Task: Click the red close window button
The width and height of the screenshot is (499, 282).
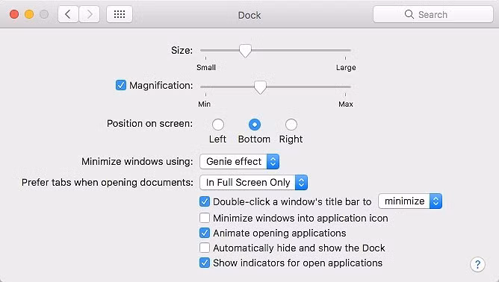Action: (14, 14)
